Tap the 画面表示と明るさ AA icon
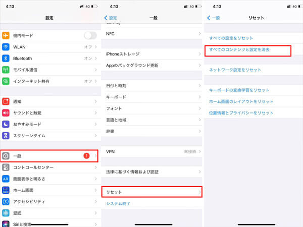The height and width of the screenshot is (227, 303). [x=6, y=179]
